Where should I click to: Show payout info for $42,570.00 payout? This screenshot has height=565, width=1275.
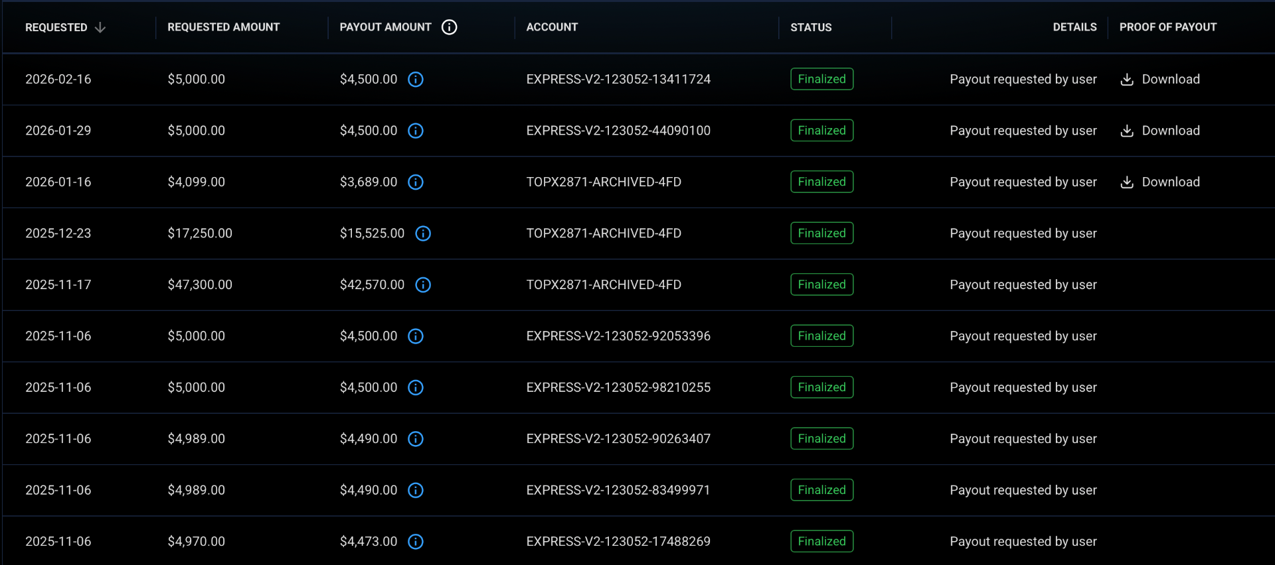point(423,285)
